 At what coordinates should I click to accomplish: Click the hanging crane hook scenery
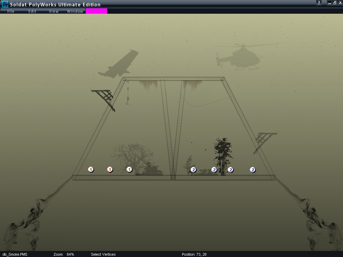(128, 99)
